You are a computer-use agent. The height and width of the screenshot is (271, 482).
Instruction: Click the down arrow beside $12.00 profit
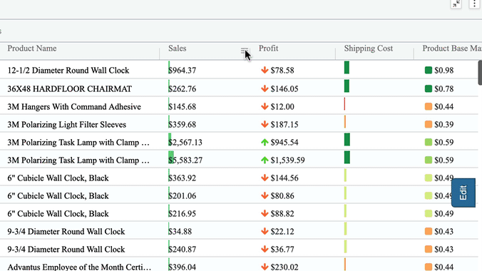coord(265,106)
